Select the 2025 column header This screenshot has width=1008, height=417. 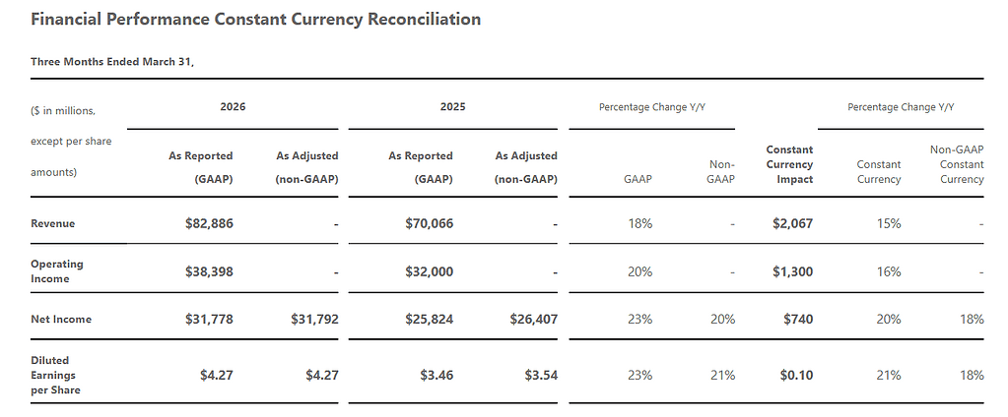(453, 106)
